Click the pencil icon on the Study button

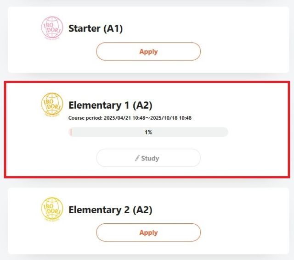pos(137,158)
